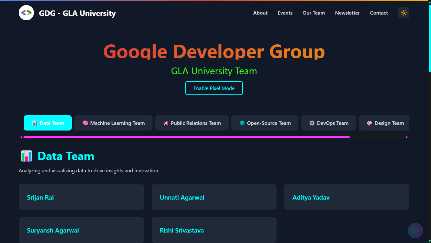The width and height of the screenshot is (431, 243).
Task: Click the GLA University Team subtitle
Action: point(214,71)
